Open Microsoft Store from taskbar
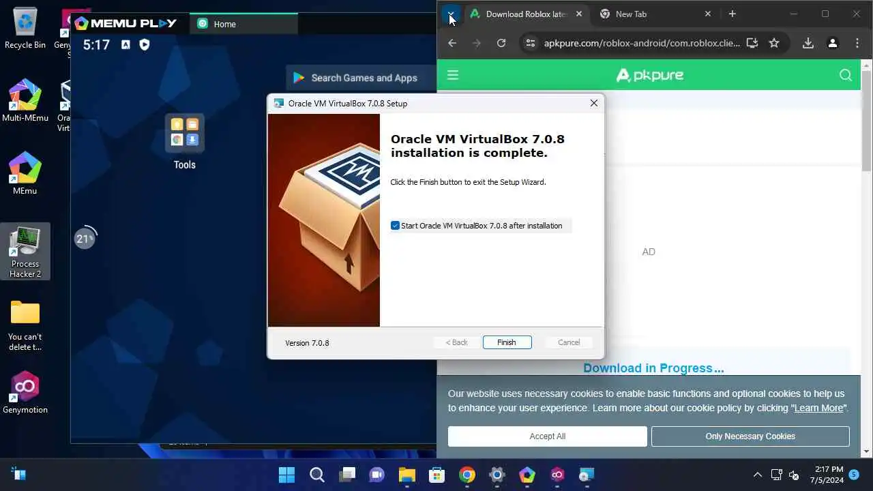 tap(437, 475)
